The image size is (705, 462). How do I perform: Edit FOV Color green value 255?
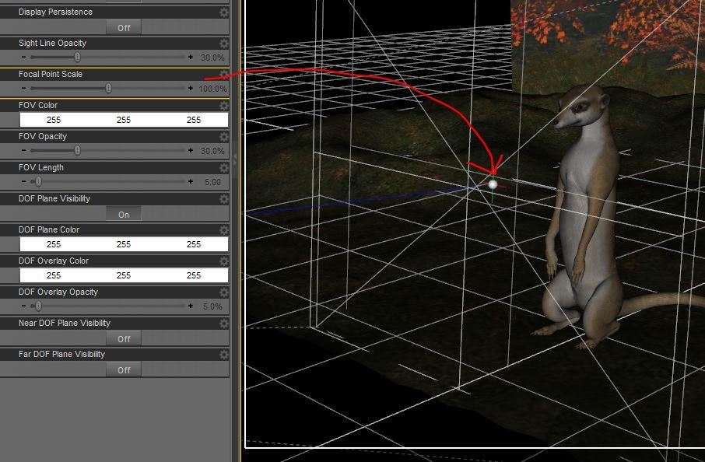124,120
